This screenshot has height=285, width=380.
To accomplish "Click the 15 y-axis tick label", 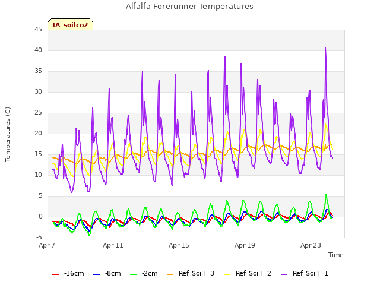I will (38, 154).
